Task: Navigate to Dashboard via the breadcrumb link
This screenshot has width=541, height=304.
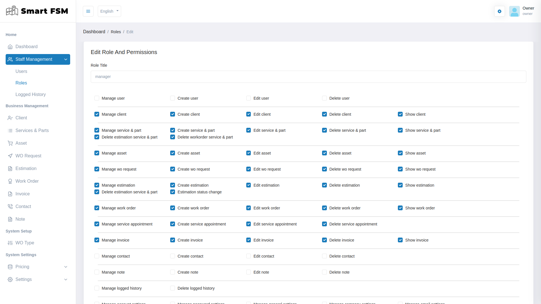Action: coord(94,32)
